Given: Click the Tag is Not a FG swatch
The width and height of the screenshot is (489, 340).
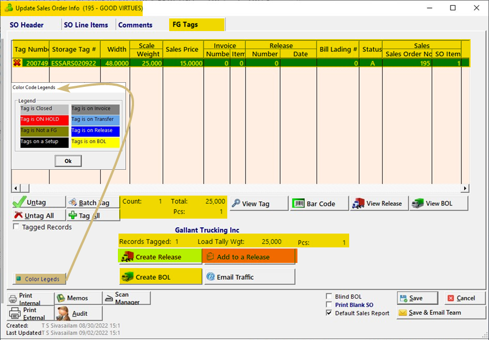Looking at the screenshot, I should tap(44, 131).
